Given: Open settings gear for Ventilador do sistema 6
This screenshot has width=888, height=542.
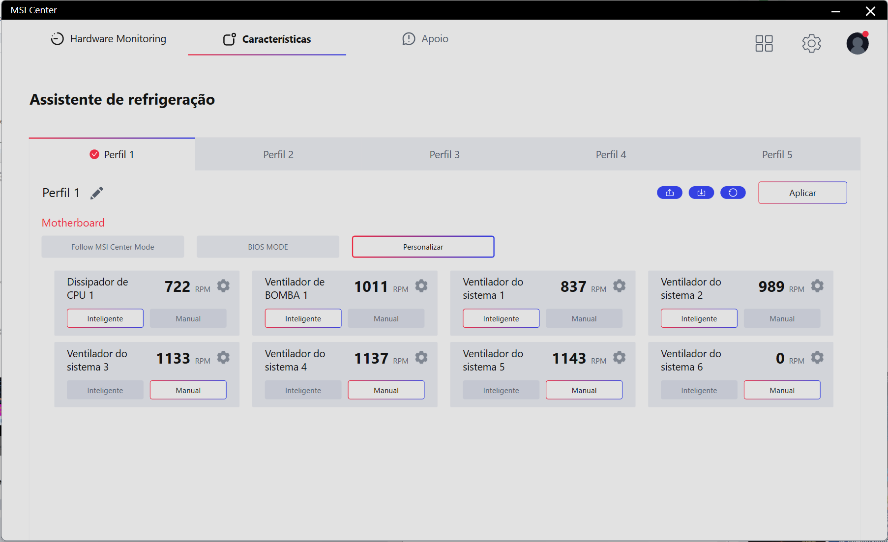Looking at the screenshot, I should pyautogui.click(x=817, y=357).
